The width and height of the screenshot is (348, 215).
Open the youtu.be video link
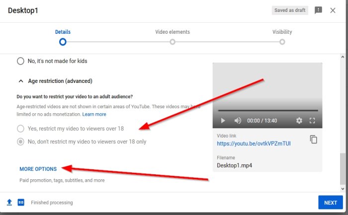[x=254, y=143]
